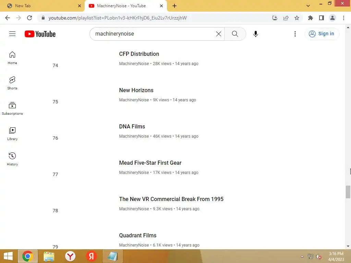
Task: Open the Windows Start button
Action: pos(8,256)
